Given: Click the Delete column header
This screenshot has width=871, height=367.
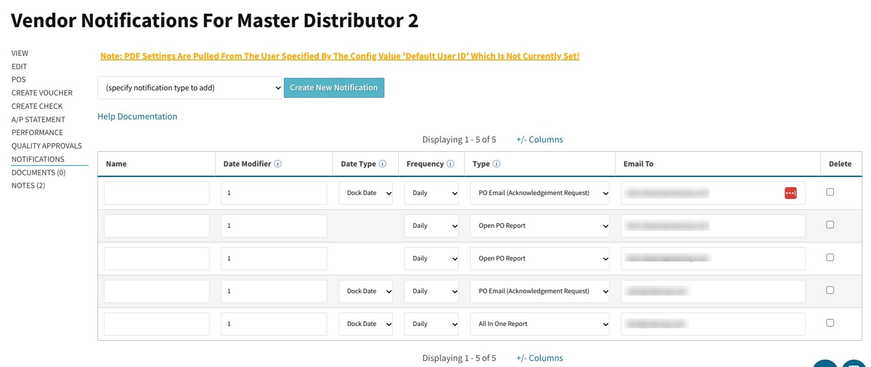Looking at the screenshot, I should point(840,164).
